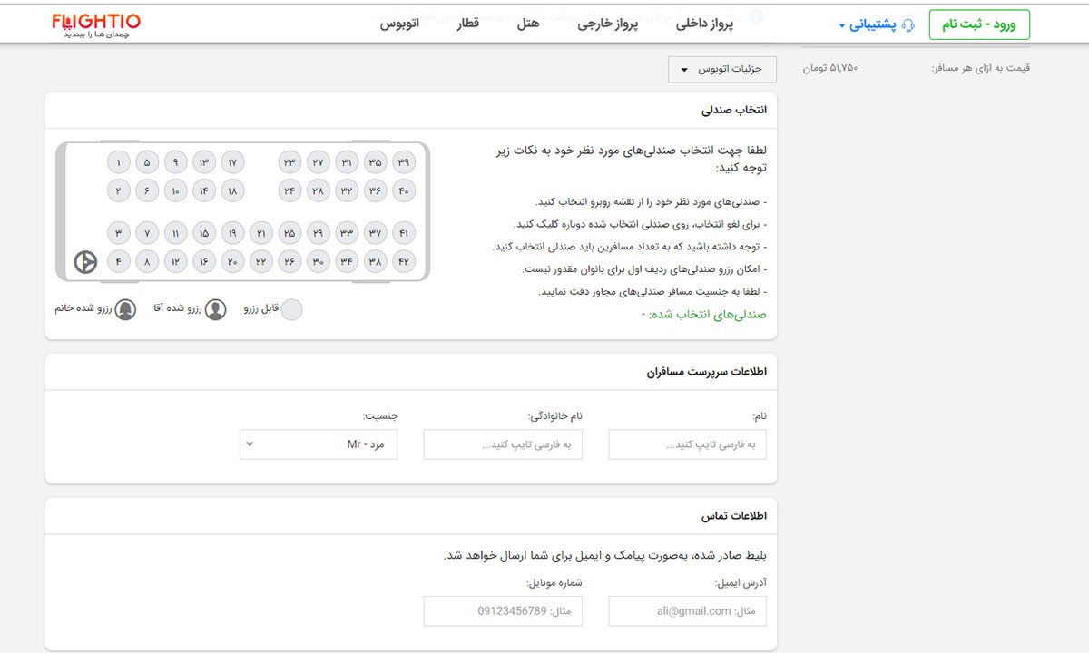Click the reserved-by-man legend icon

[215, 309]
